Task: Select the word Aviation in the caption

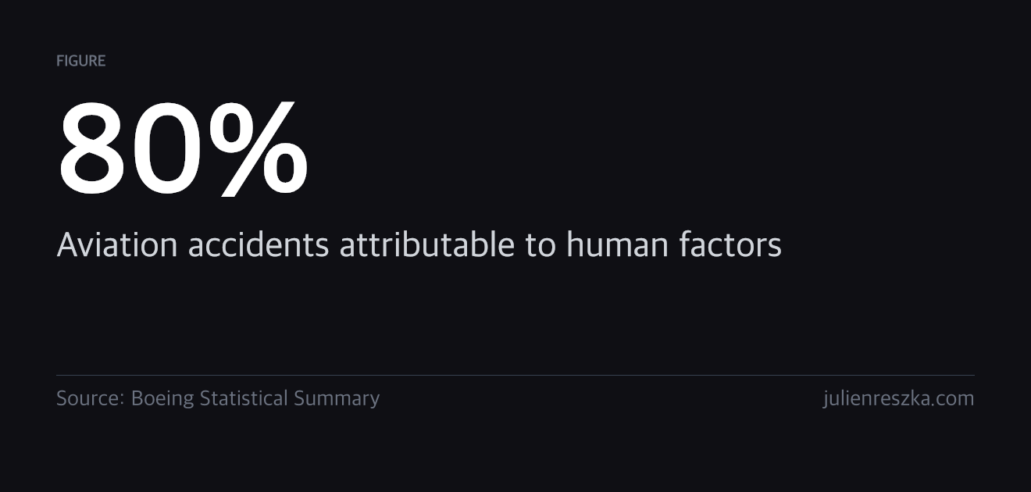Action: pyautogui.click(x=117, y=245)
